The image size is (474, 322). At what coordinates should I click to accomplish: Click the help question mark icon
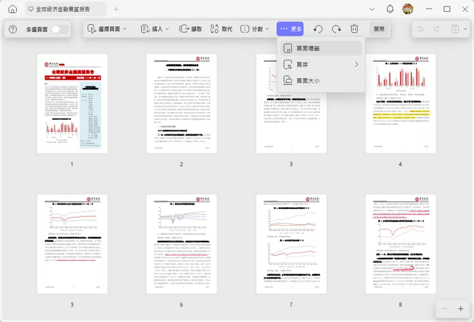pos(12,29)
